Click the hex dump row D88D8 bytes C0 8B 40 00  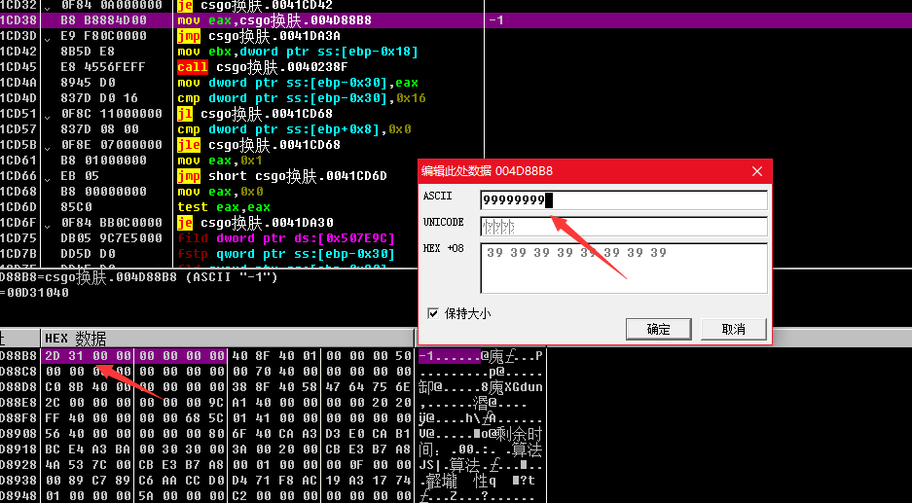tap(88, 386)
